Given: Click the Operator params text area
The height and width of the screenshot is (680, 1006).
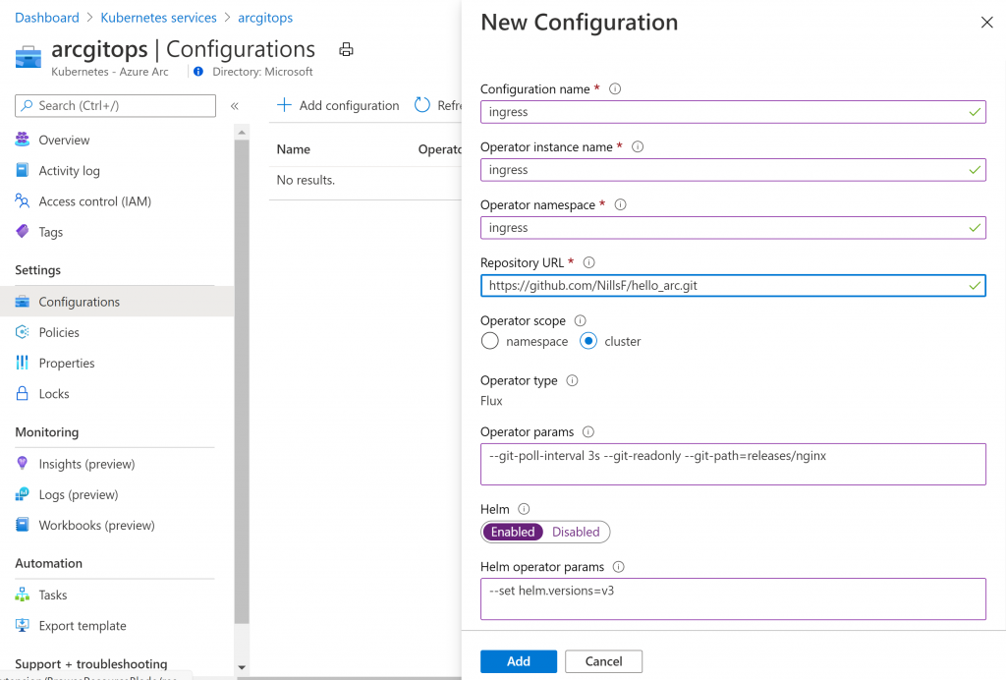Looking at the screenshot, I should coord(733,464).
